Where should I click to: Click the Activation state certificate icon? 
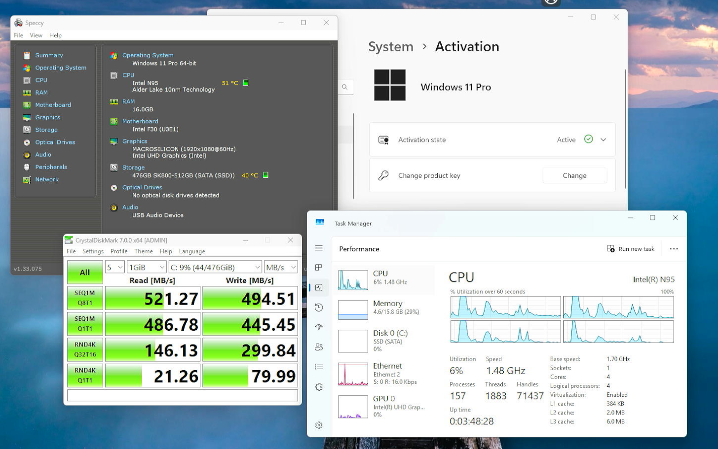coord(383,140)
